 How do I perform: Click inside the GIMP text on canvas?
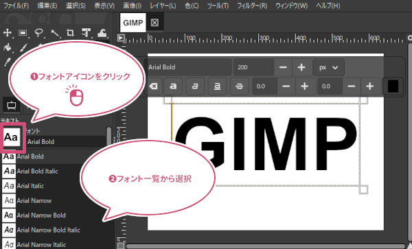[265, 144]
